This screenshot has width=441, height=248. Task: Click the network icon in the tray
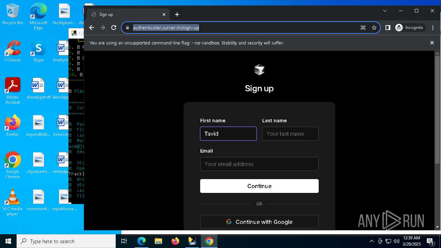pos(388,241)
